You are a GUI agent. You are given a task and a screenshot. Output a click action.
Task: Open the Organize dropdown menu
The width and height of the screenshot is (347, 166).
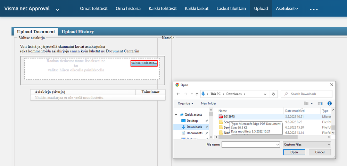coord(185,103)
